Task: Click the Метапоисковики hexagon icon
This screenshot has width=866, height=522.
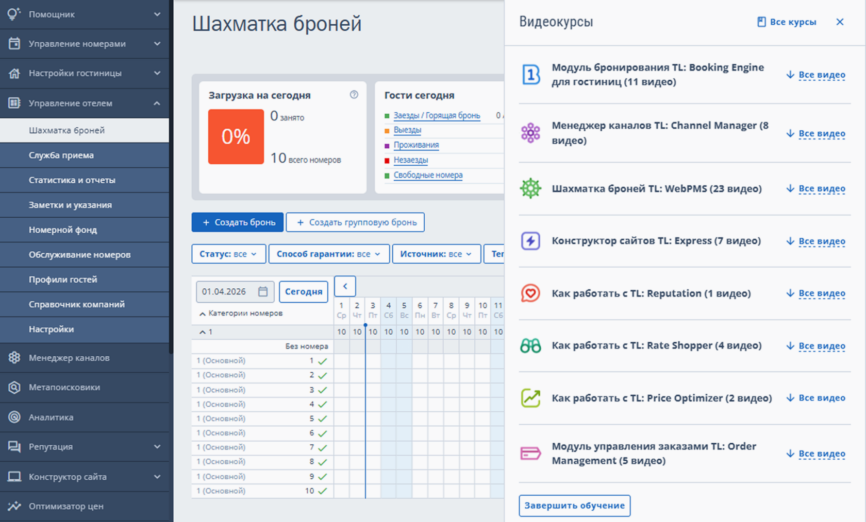Action: click(x=14, y=387)
